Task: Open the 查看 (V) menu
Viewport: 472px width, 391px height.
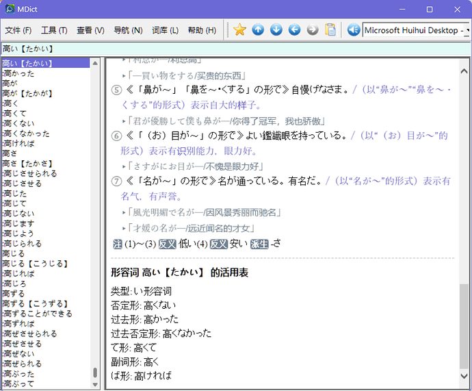Action: [x=90, y=30]
